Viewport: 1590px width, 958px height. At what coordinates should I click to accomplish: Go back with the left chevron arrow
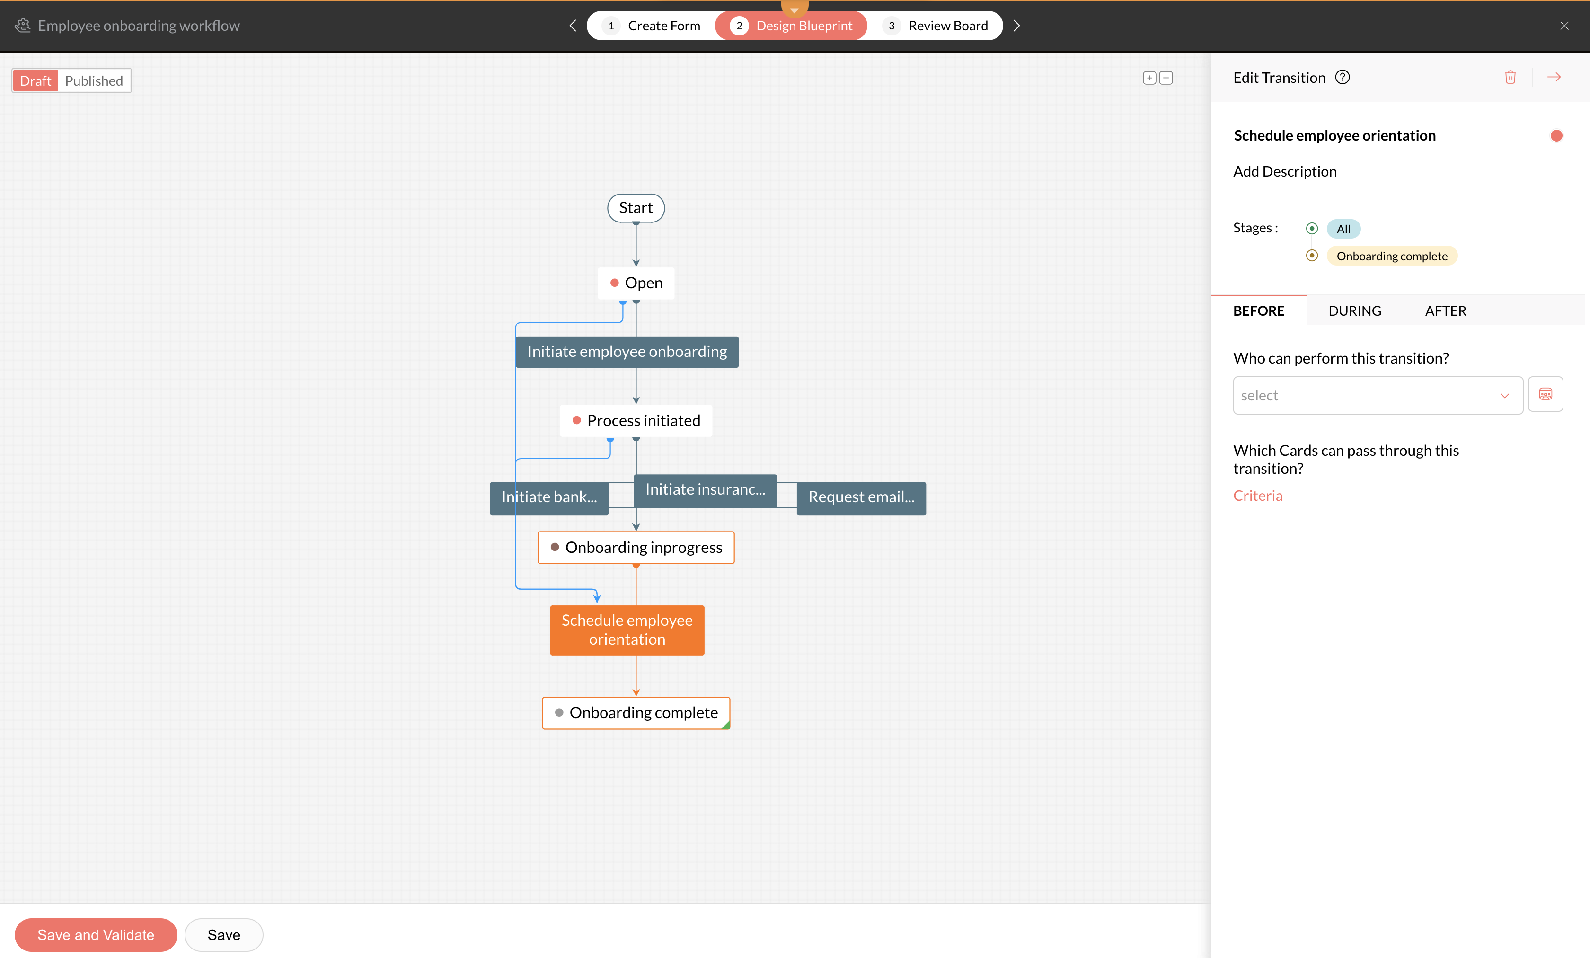pyautogui.click(x=573, y=26)
